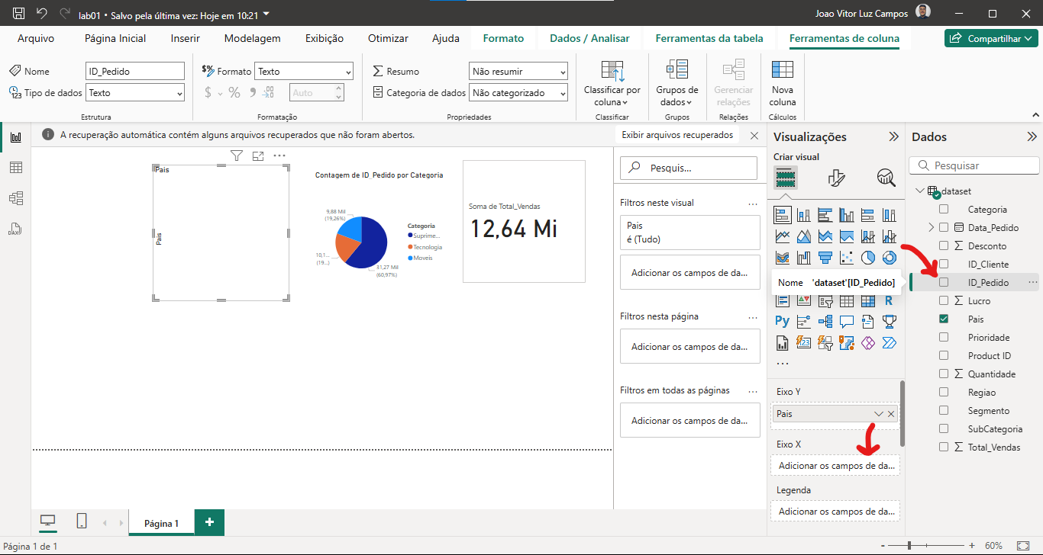
Task: Create a Nova coluna
Action: point(783,83)
